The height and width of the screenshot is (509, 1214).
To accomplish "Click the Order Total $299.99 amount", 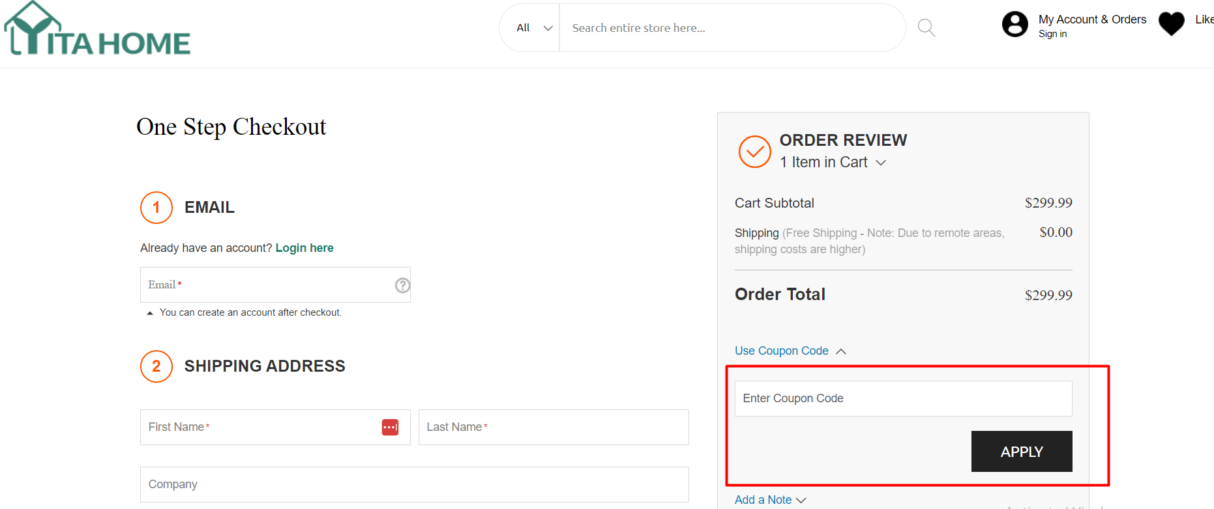I will click(x=1048, y=295).
